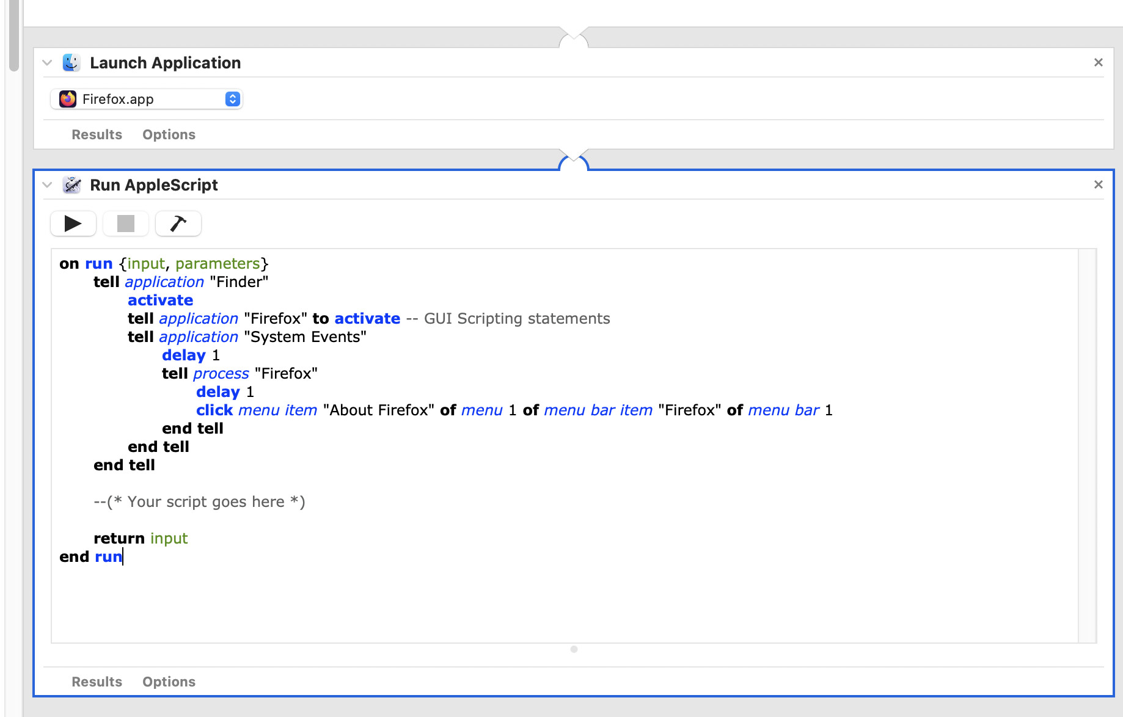1123x717 pixels.
Task: Remove the Run AppleScript action
Action: 1098,184
